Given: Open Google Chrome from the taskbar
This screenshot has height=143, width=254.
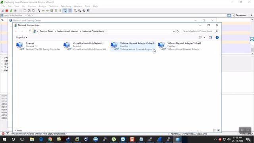Looking at the screenshot, I should (x=50, y=139).
